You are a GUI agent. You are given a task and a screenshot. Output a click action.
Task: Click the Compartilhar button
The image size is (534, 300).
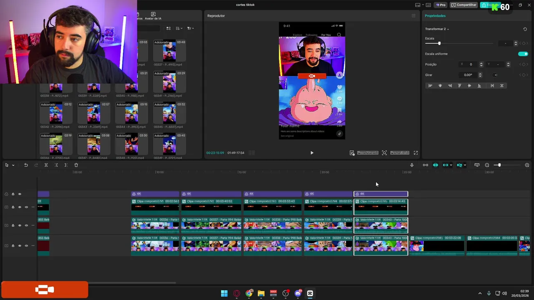pyautogui.click(x=463, y=5)
